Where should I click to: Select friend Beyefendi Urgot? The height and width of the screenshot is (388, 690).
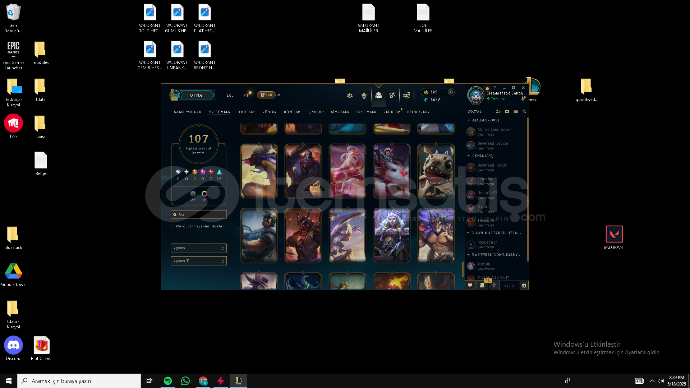pos(496,167)
